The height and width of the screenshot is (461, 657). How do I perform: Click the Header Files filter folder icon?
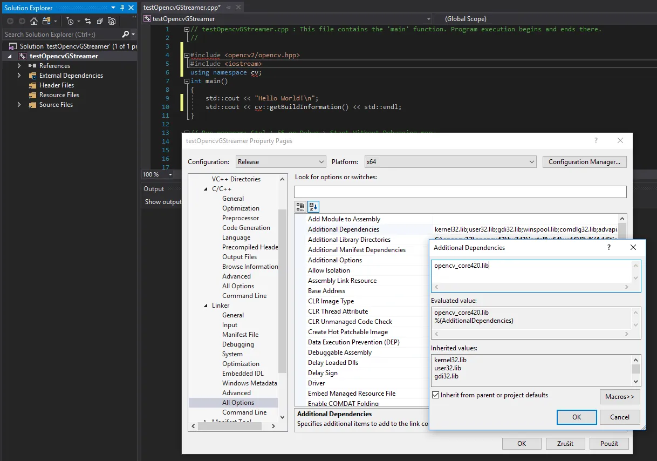[33, 85]
